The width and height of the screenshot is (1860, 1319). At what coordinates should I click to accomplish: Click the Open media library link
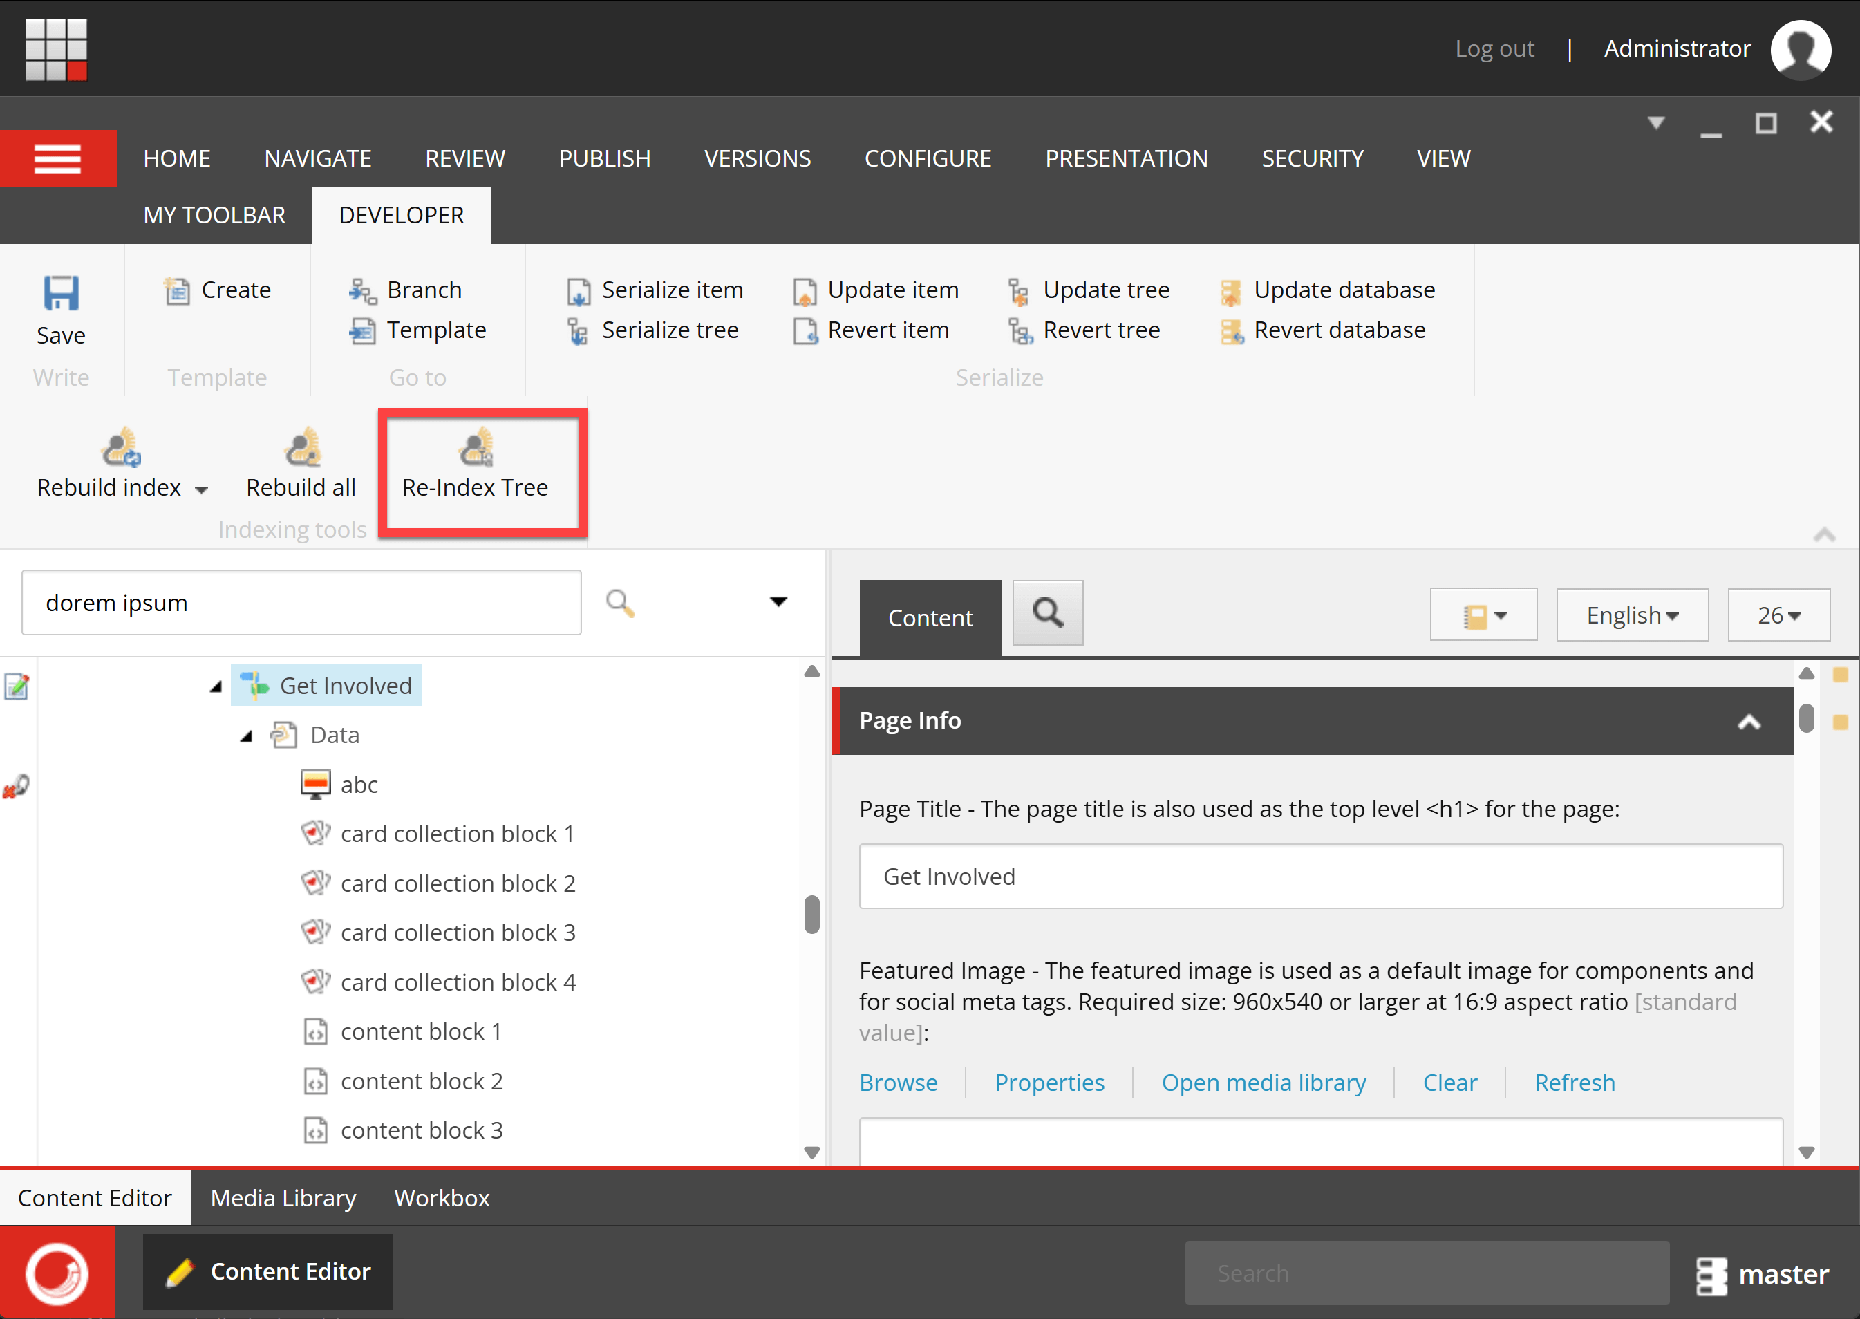[x=1264, y=1083]
